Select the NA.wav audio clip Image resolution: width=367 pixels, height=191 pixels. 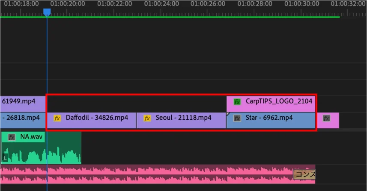point(41,148)
